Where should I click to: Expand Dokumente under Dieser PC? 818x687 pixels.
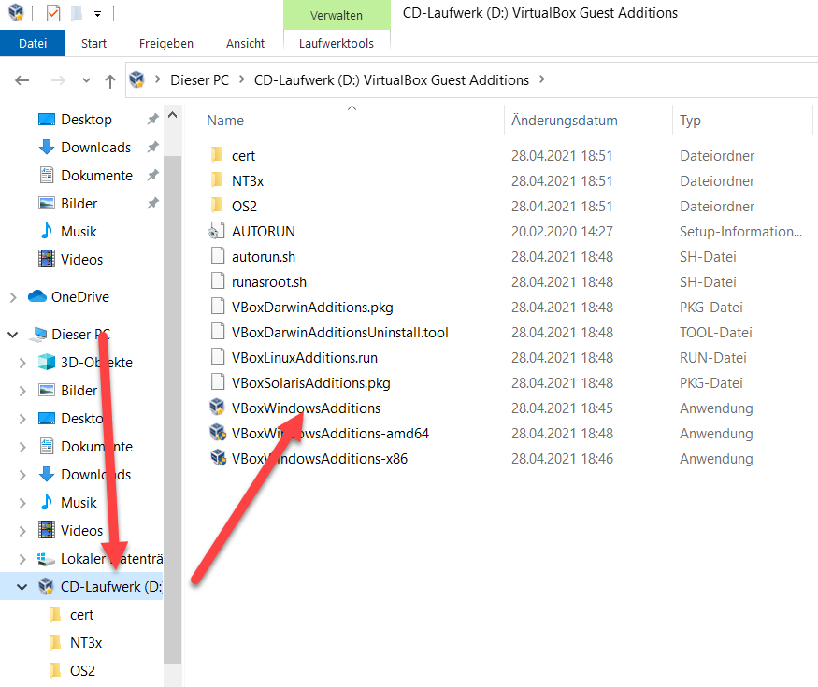[22, 447]
